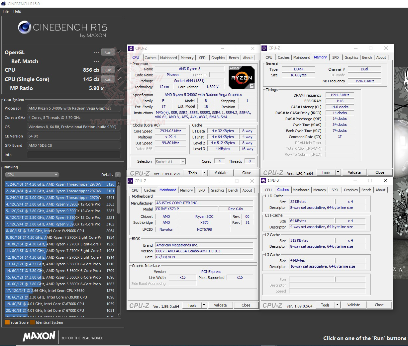Expand Tools dropdown arrow in Memory tab window

[338, 172]
